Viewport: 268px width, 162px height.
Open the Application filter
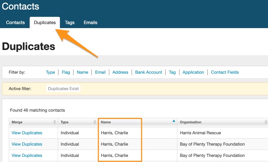pos(193,72)
